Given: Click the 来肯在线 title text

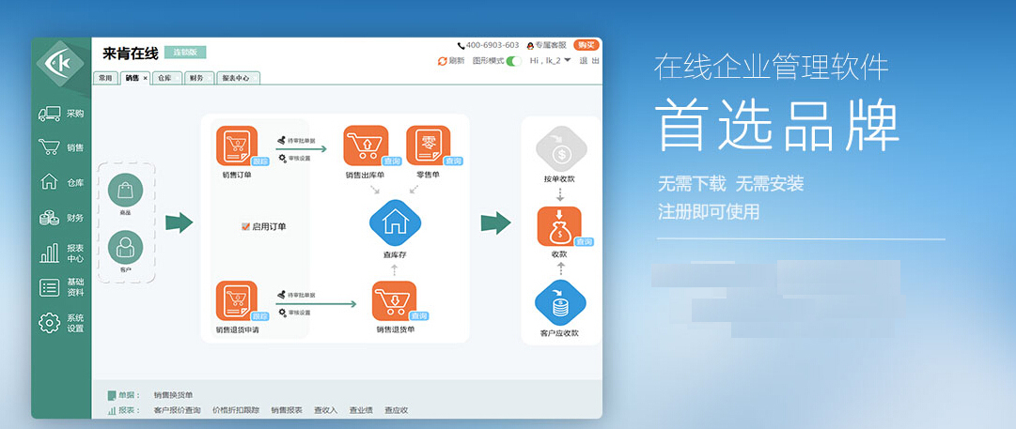Looking at the screenshot, I should (x=131, y=54).
